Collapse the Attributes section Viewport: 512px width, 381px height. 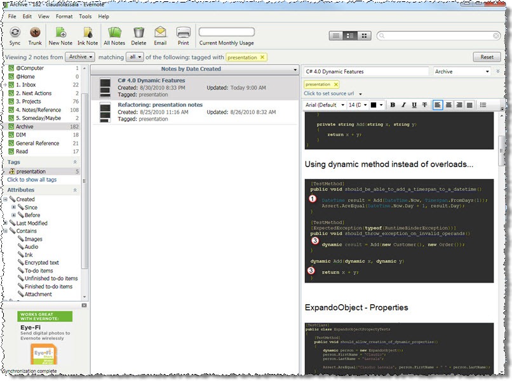click(75, 190)
